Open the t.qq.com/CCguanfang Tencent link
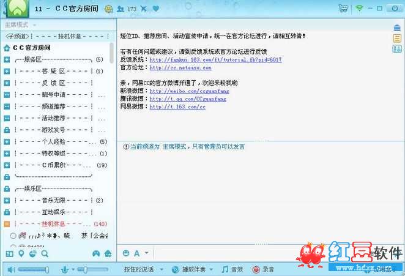Viewport: 405px width, 276px height. 188,99
